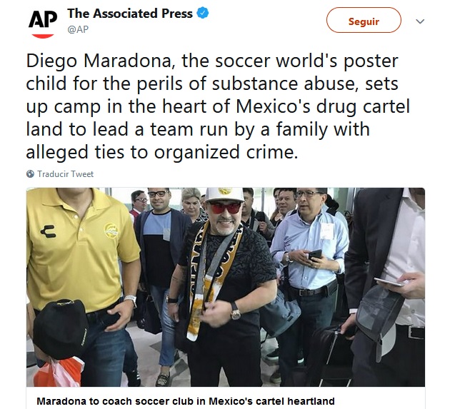Click the words "Diego Maradona" in the tweet
The height and width of the screenshot is (409, 450).
pyautogui.click(x=96, y=61)
